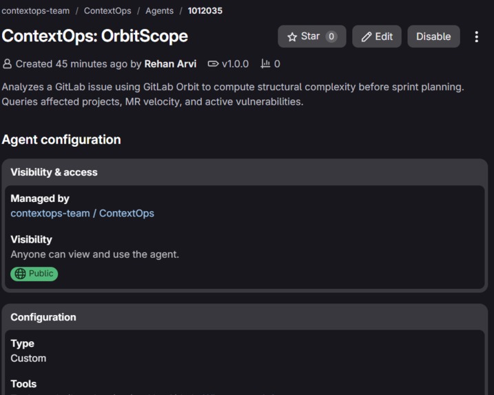
Task: Click the star count badge showing 0
Action: click(331, 37)
